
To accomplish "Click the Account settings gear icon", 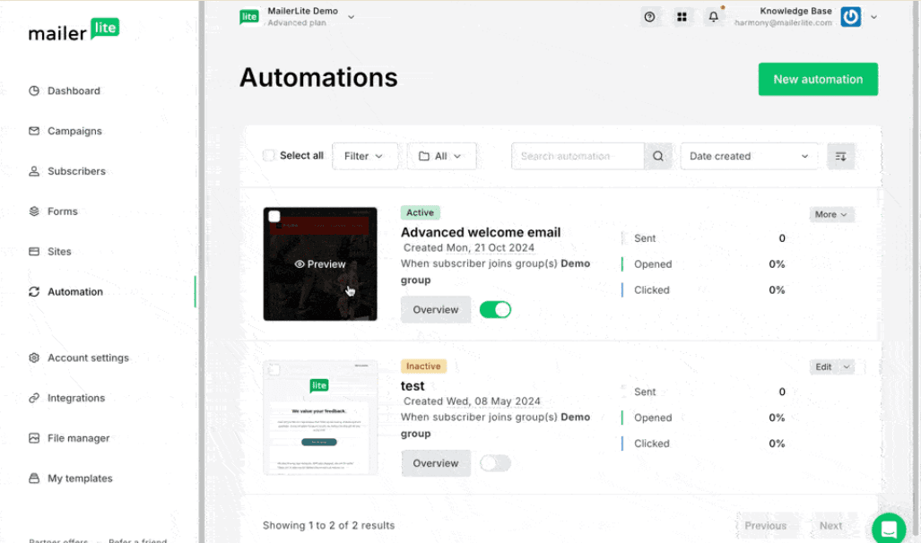I will click(x=34, y=358).
